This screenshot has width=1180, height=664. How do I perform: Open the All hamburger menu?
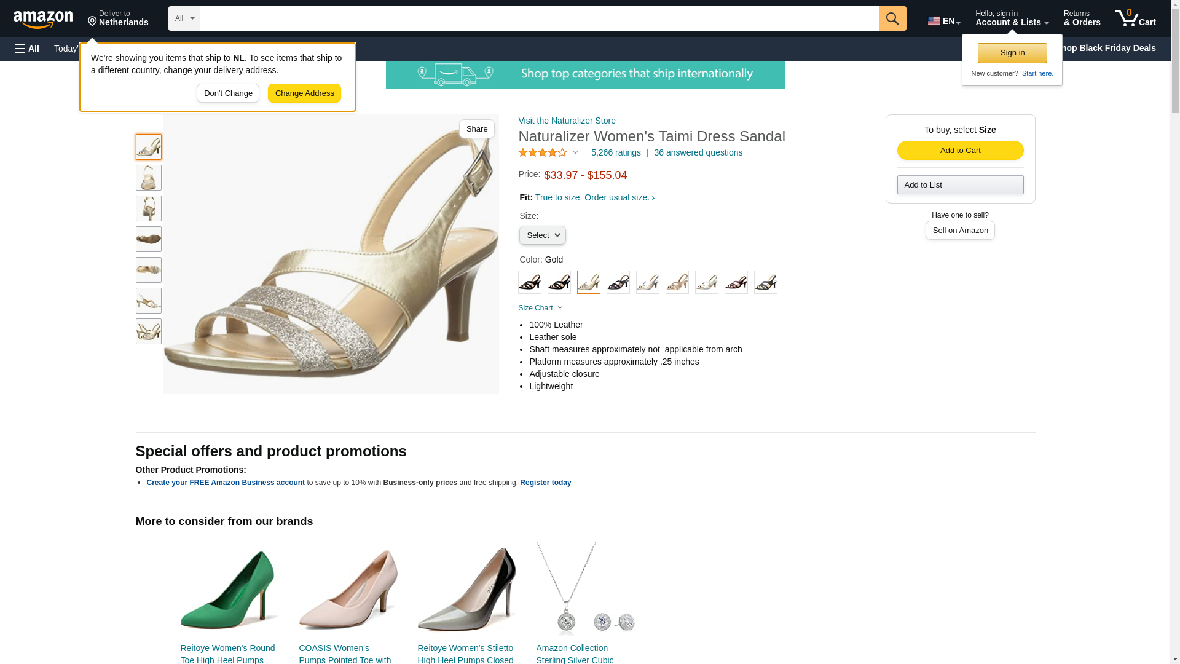(x=27, y=49)
